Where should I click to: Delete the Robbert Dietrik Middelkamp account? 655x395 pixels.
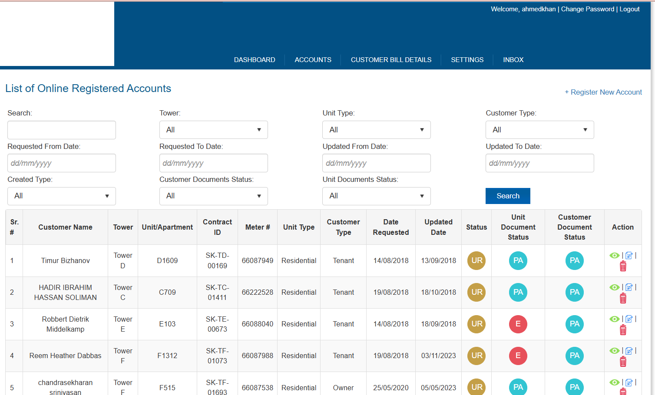coord(623,330)
